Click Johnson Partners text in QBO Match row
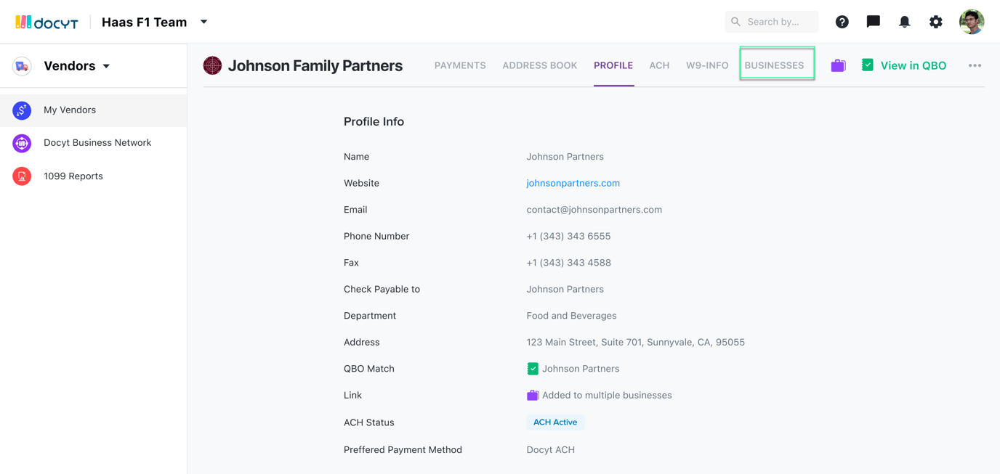Viewport: 1000px width, 474px height. point(581,369)
